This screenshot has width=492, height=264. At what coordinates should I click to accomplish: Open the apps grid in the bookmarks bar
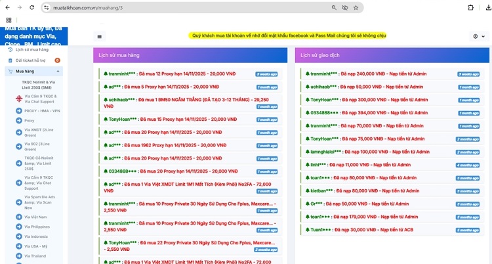pyautogui.click(x=9, y=20)
